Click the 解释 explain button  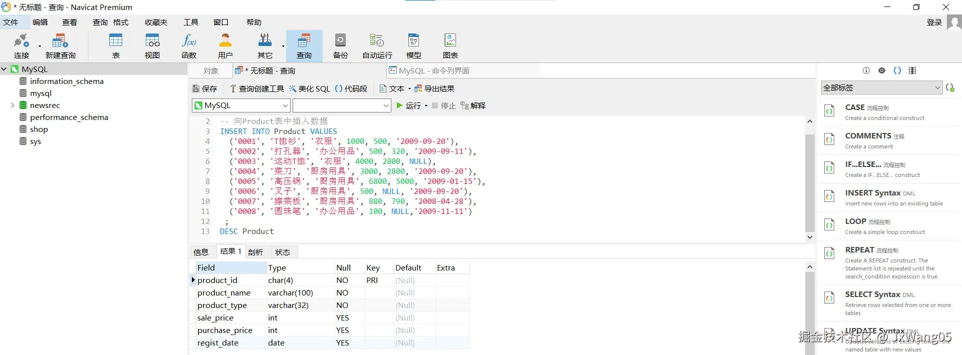(x=473, y=105)
